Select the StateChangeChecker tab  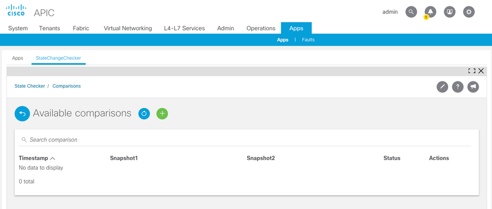59,58
